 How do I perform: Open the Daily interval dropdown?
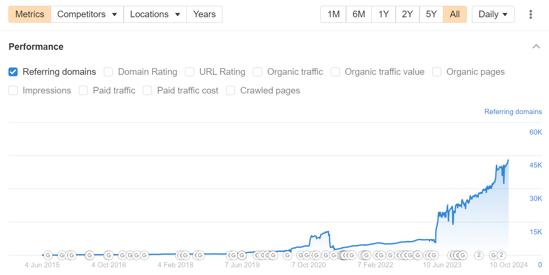pyautogui.click(x=493, y=14)
